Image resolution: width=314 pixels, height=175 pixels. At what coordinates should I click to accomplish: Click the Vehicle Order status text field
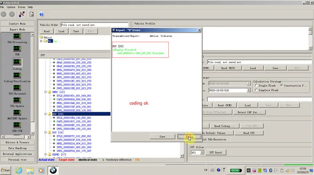tap(94, 25)
